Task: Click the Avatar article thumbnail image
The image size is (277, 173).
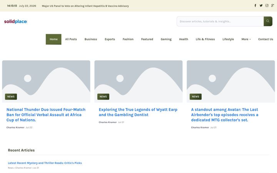Action: (231, 82)
